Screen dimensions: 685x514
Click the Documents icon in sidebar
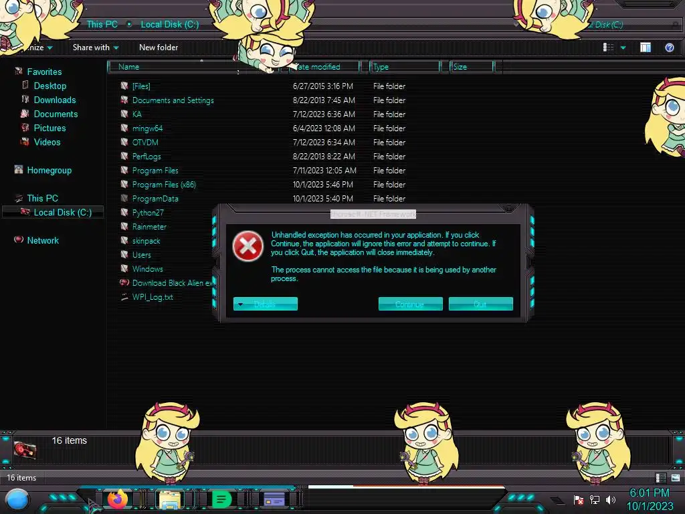pos(25,114)
